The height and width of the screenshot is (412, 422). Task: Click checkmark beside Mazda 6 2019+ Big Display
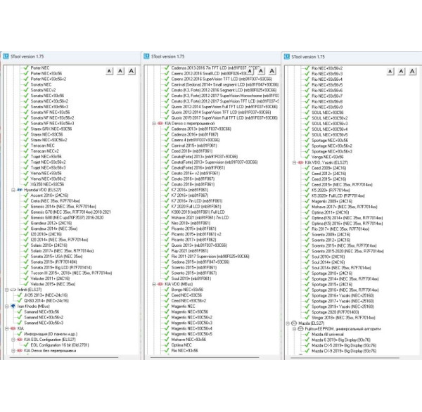click(308, 340)
